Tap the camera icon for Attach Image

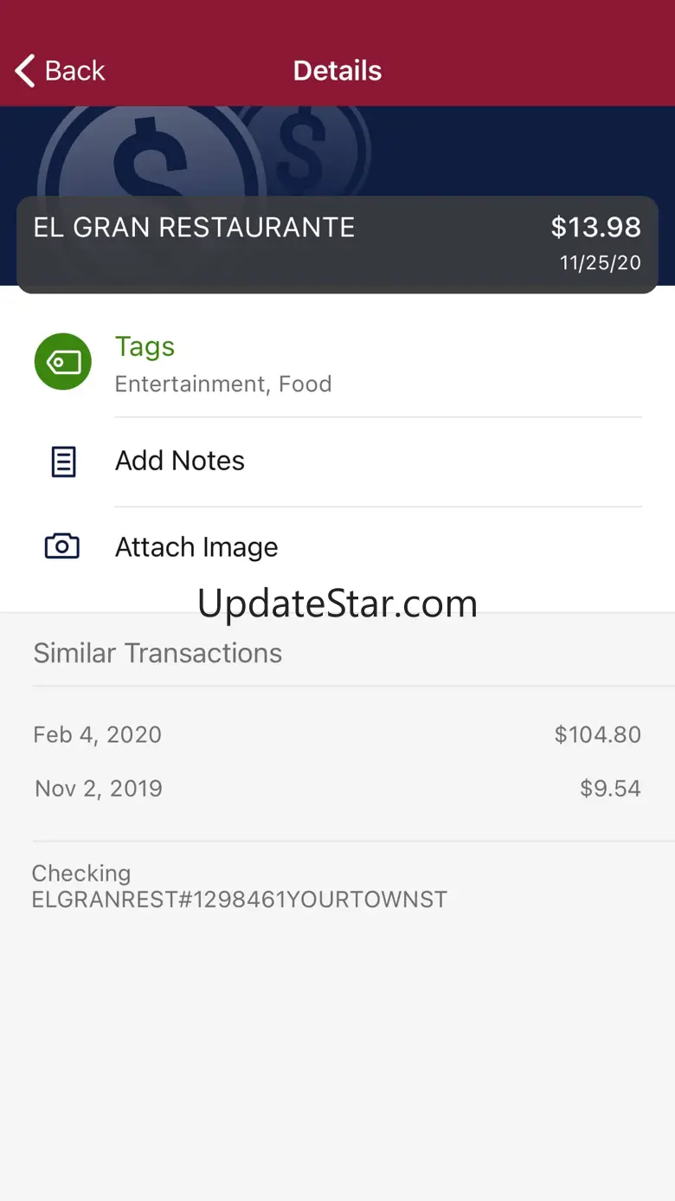(x=62, y=546)
